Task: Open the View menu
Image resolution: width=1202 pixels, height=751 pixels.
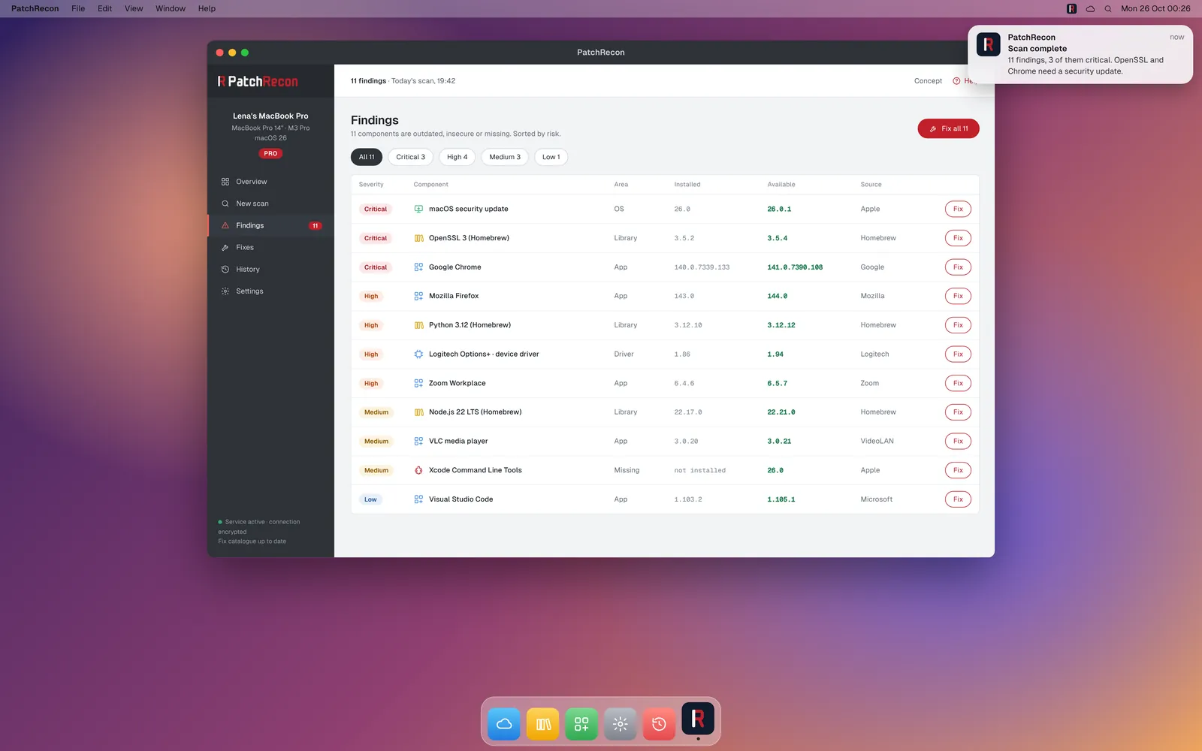Action: pyautogui.click(x=134, y=9)
